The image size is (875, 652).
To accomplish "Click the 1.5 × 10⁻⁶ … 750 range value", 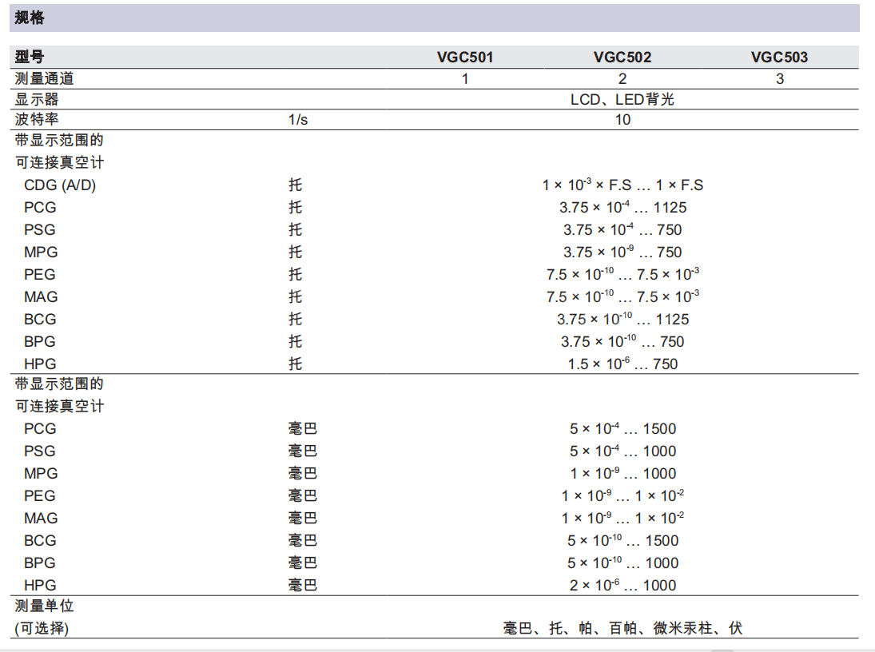I will click(x=622, y=364).
